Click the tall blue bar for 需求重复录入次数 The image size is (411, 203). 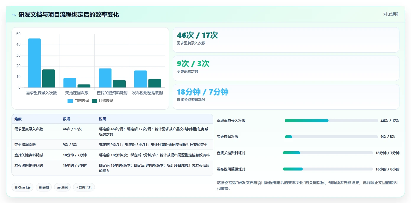pyautogui.click(x=34, y=63)
